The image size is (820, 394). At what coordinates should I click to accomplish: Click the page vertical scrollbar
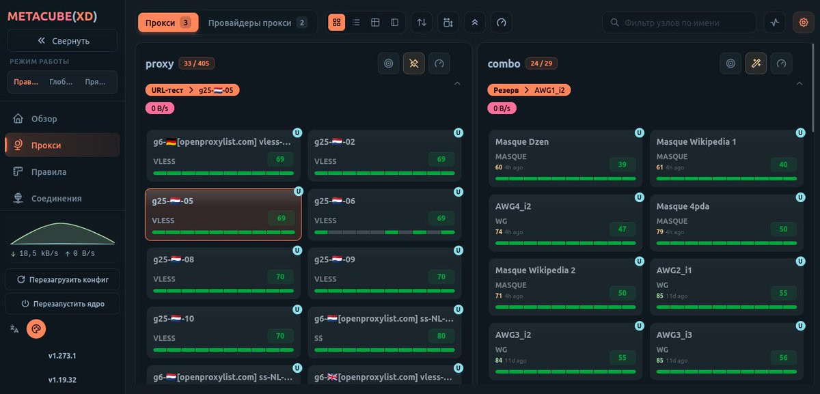pyautogui.click(x=813, y=89)
